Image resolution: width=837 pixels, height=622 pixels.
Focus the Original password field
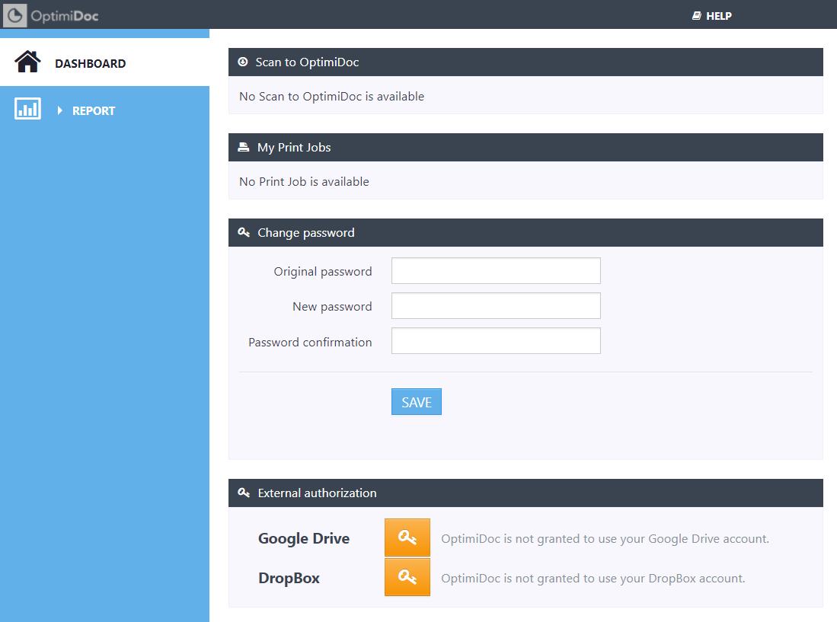[x=496, y=271]
